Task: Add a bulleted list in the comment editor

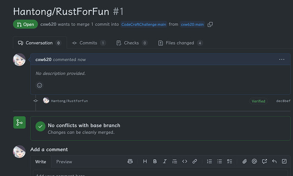Action: pyautogui.click(x=220, y=162)
